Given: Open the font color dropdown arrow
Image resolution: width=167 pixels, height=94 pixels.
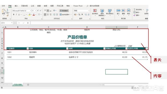Looking at the screenshot, I should pos(36,15).
